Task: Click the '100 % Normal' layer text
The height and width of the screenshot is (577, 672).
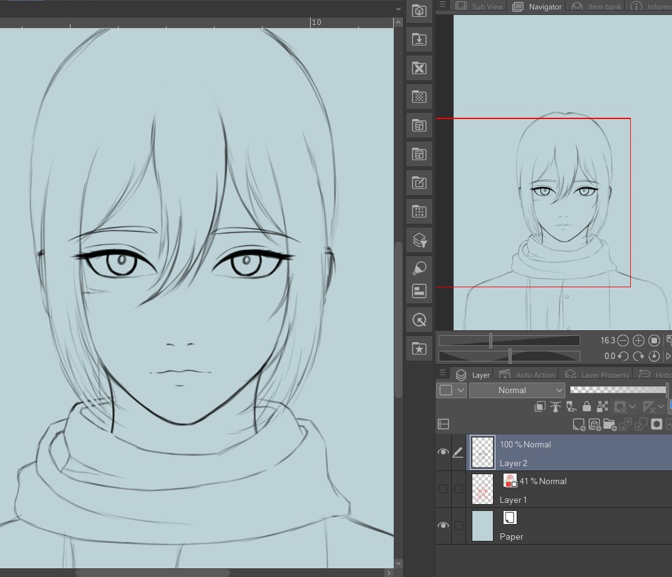Action: (525, 444)
